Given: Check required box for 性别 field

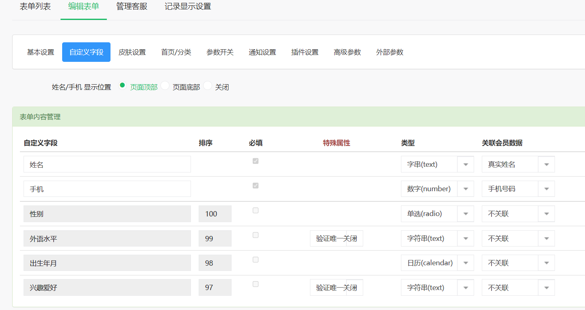Looking at the screenshot, I should [256, 210].
